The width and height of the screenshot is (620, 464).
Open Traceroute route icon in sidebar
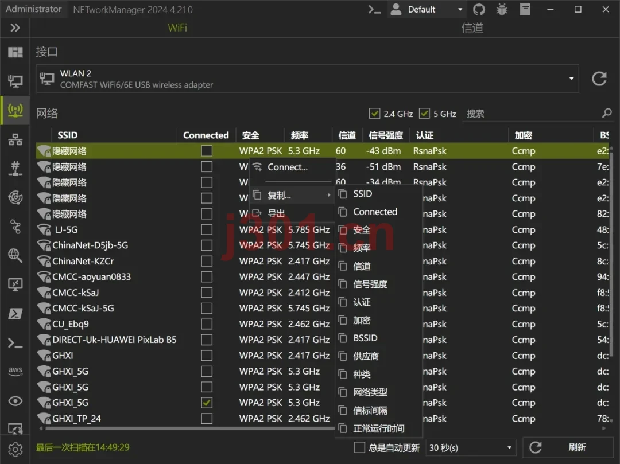tap(15, 227)
